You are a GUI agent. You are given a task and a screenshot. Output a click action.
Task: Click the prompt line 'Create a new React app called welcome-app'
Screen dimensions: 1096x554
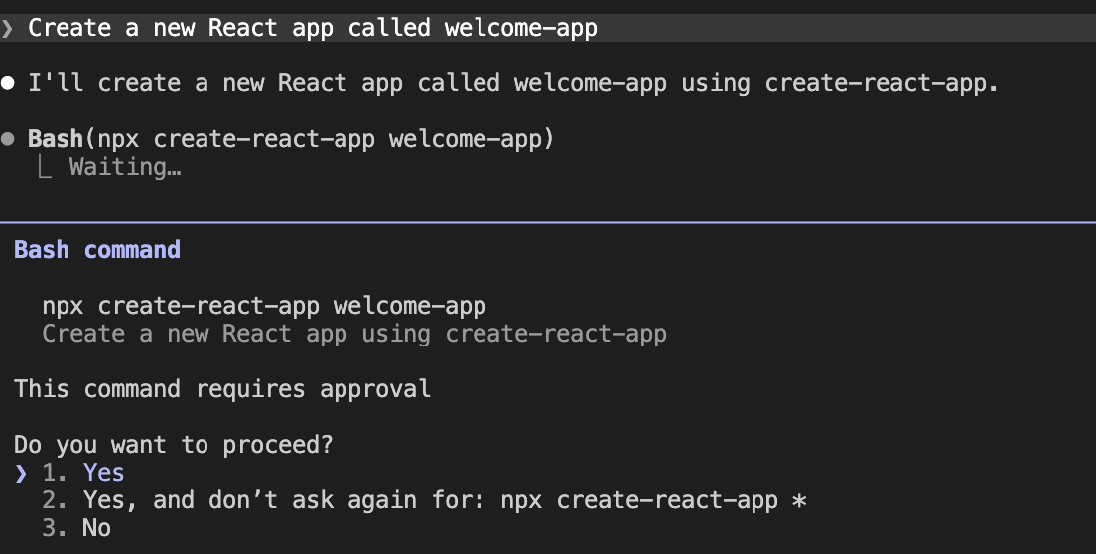coord(313,28)
